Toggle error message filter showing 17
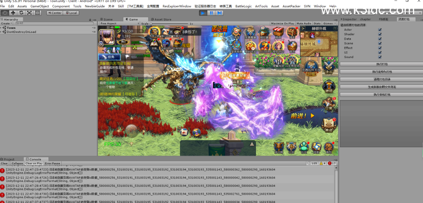423x203 pixels. (332, 163)
